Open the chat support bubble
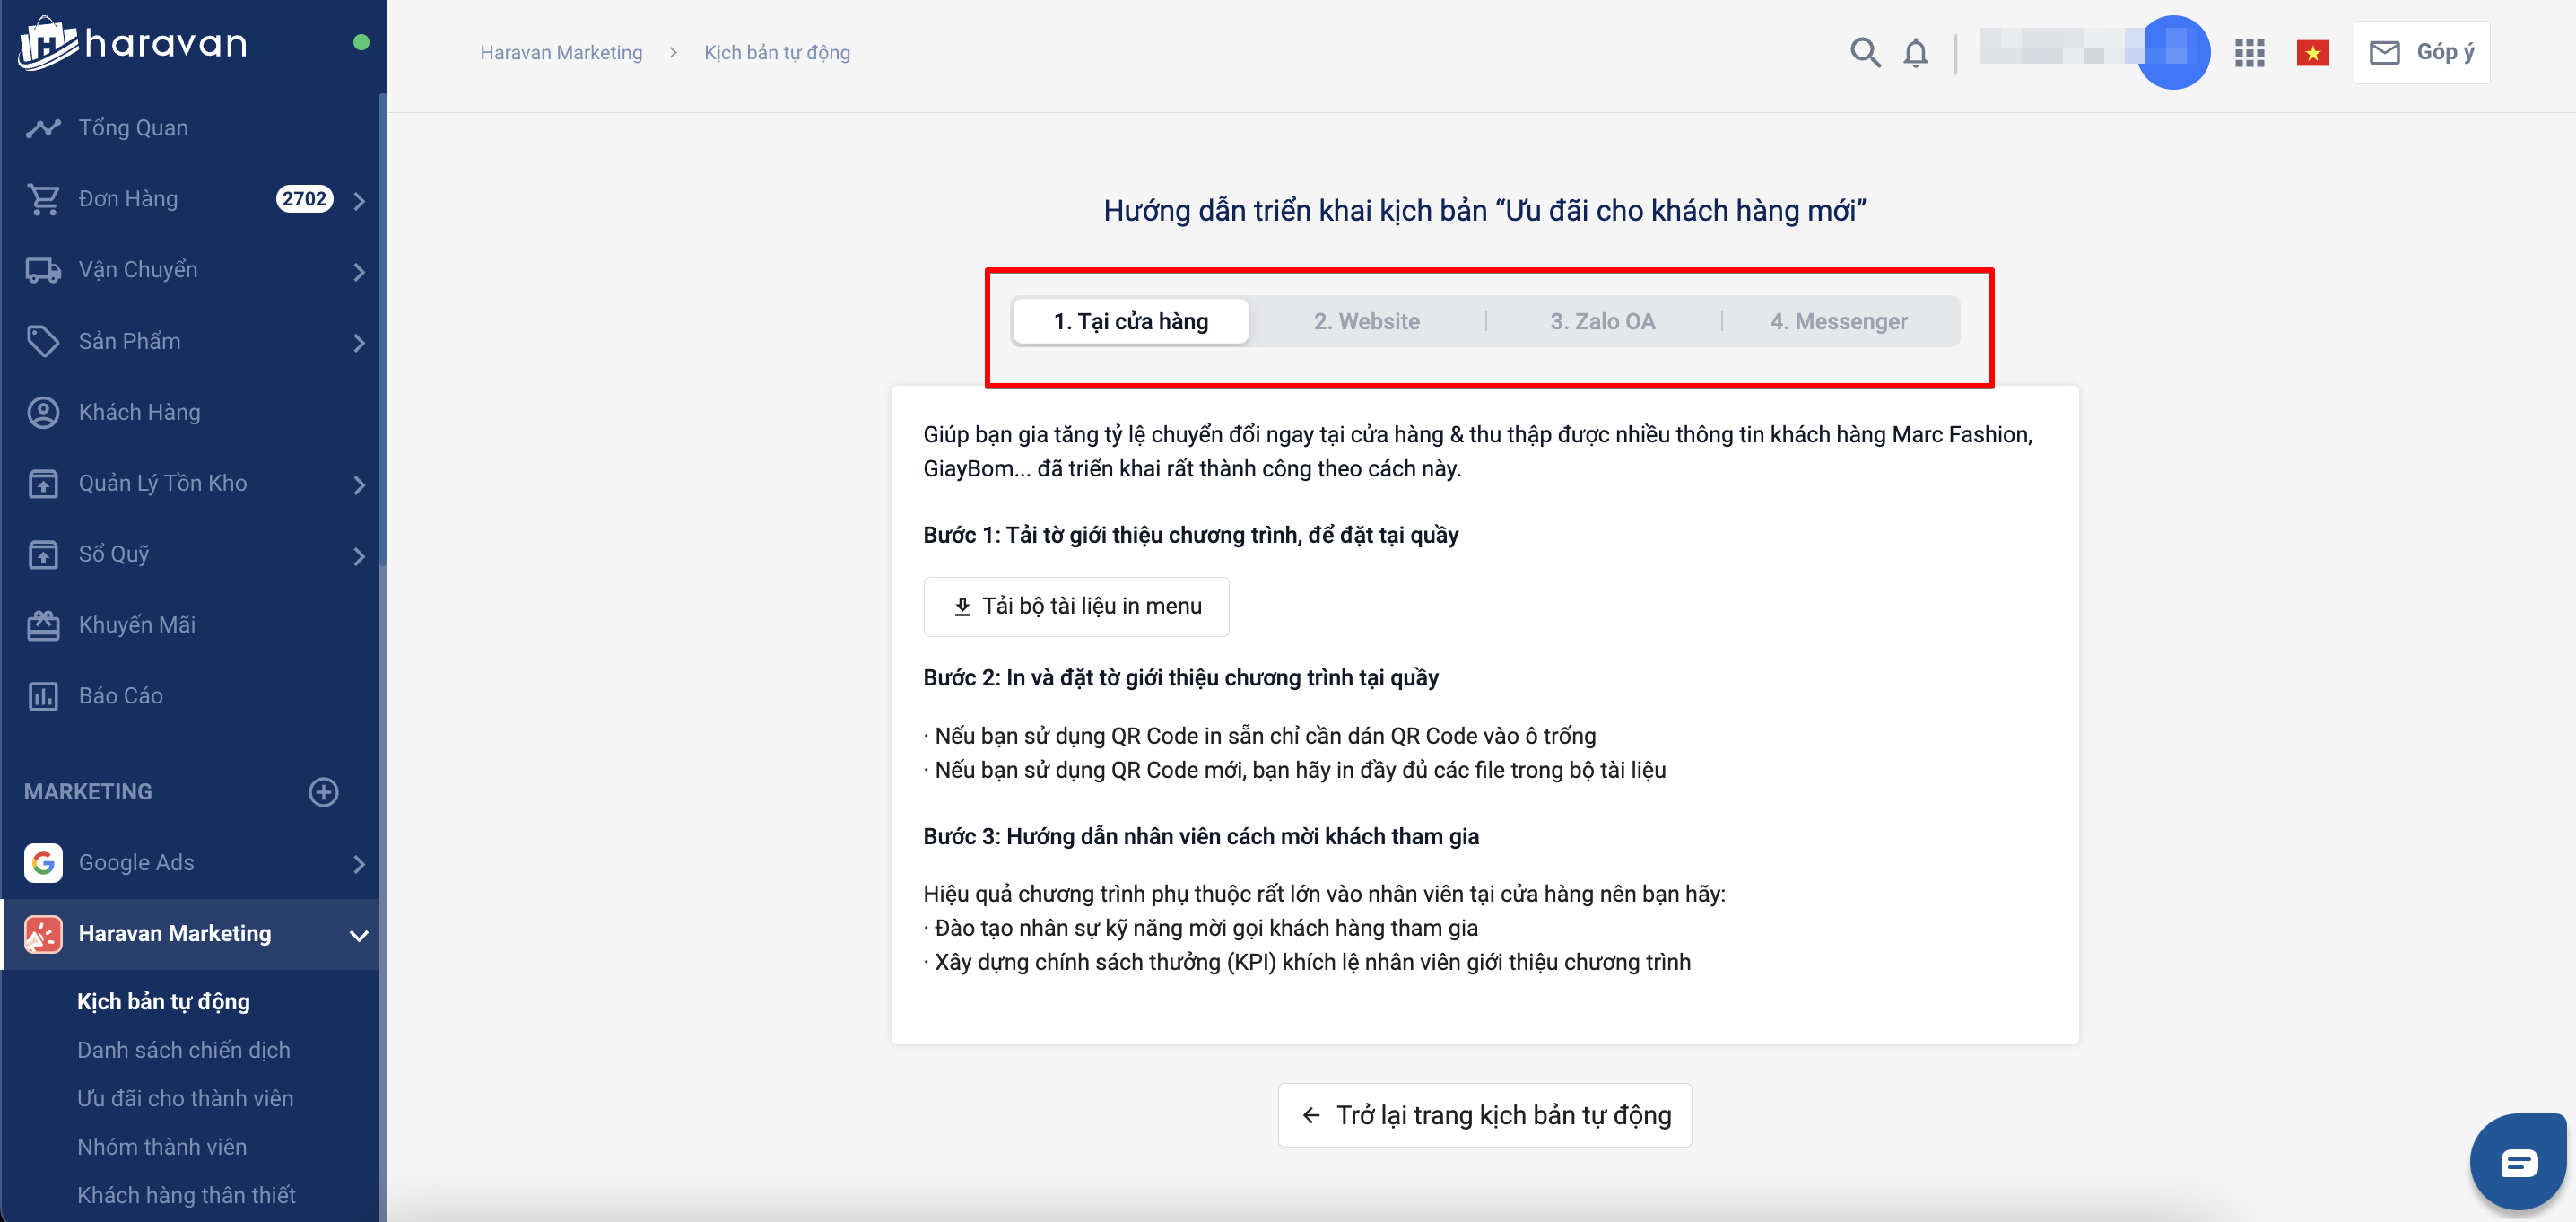 [2518, 1163]
